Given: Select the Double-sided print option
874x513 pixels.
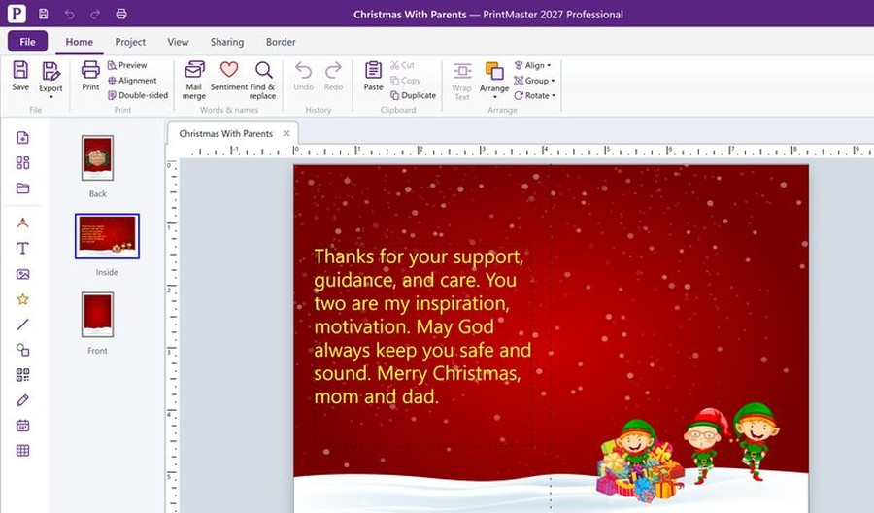Looking at the screenshot, I should (x=138, y=95).
